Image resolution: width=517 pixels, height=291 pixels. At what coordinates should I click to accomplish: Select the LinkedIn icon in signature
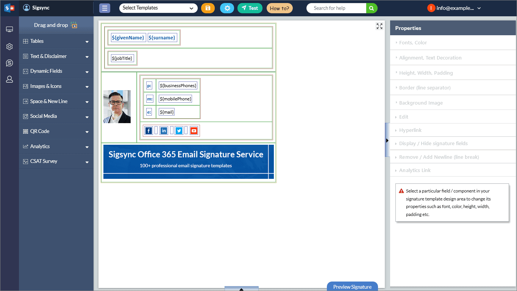pos(164,131)
